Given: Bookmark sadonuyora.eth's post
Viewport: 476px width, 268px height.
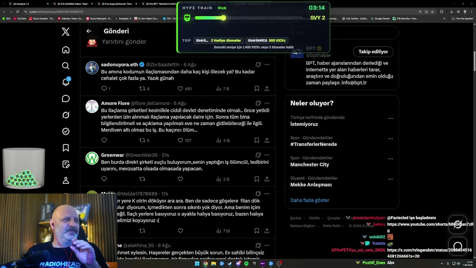Looking at the screenshot, I should click(257, 89).
